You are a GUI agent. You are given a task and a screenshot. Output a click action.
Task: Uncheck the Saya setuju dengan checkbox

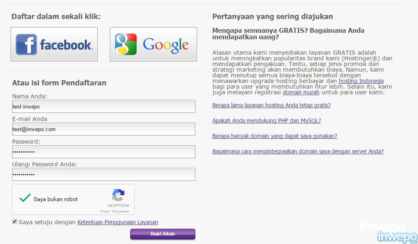[x=15, y=221]
